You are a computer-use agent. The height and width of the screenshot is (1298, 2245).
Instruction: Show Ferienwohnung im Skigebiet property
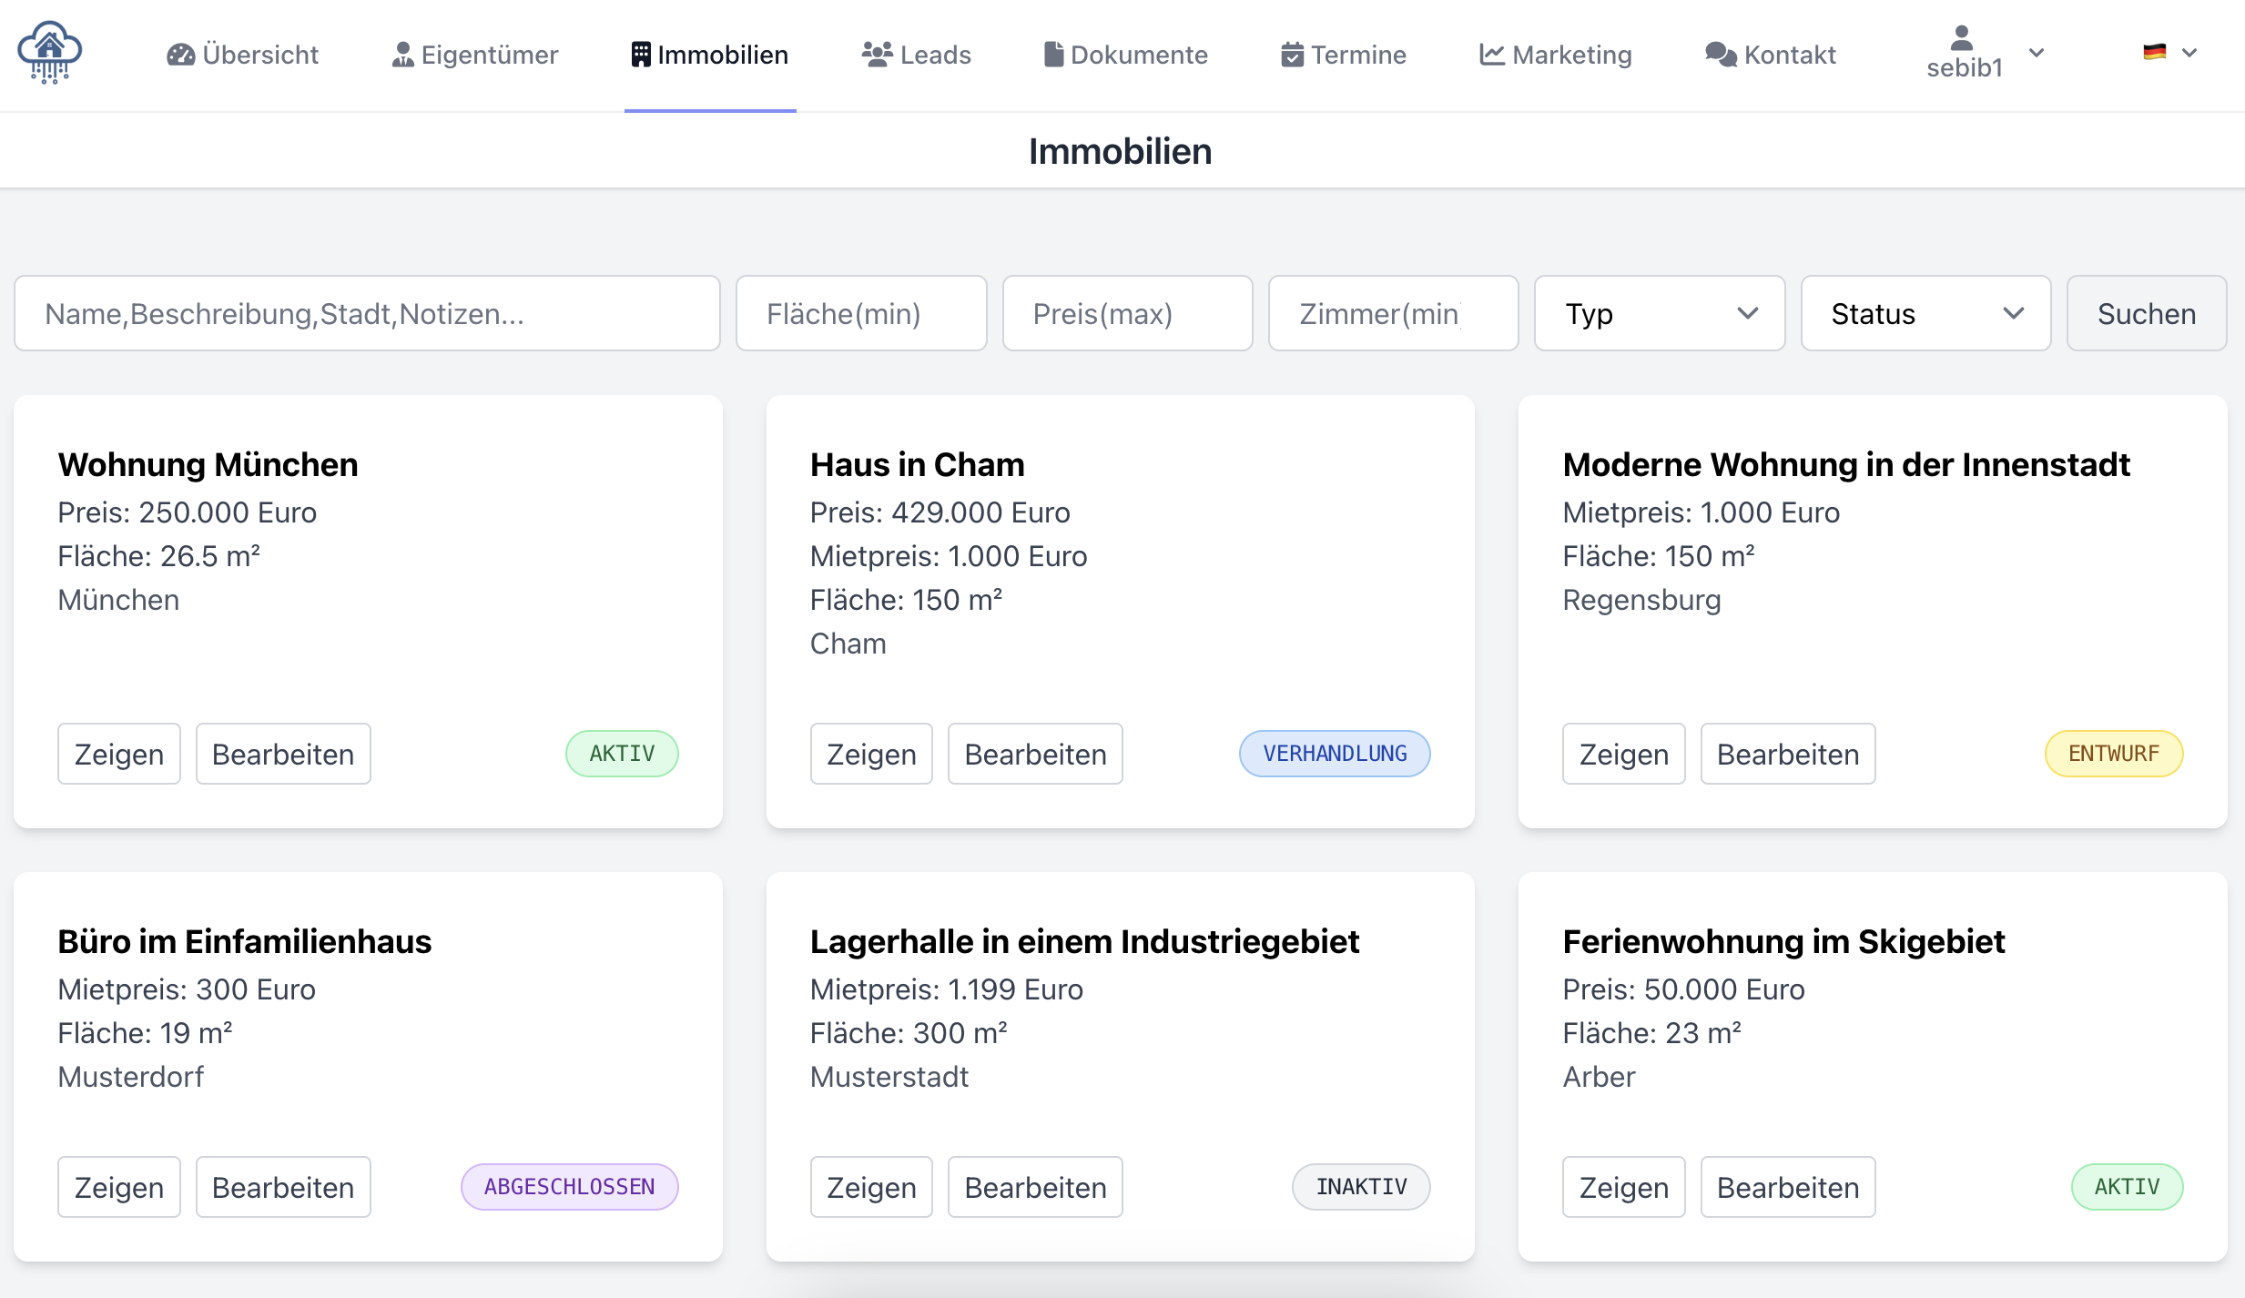point(1624,1187)
